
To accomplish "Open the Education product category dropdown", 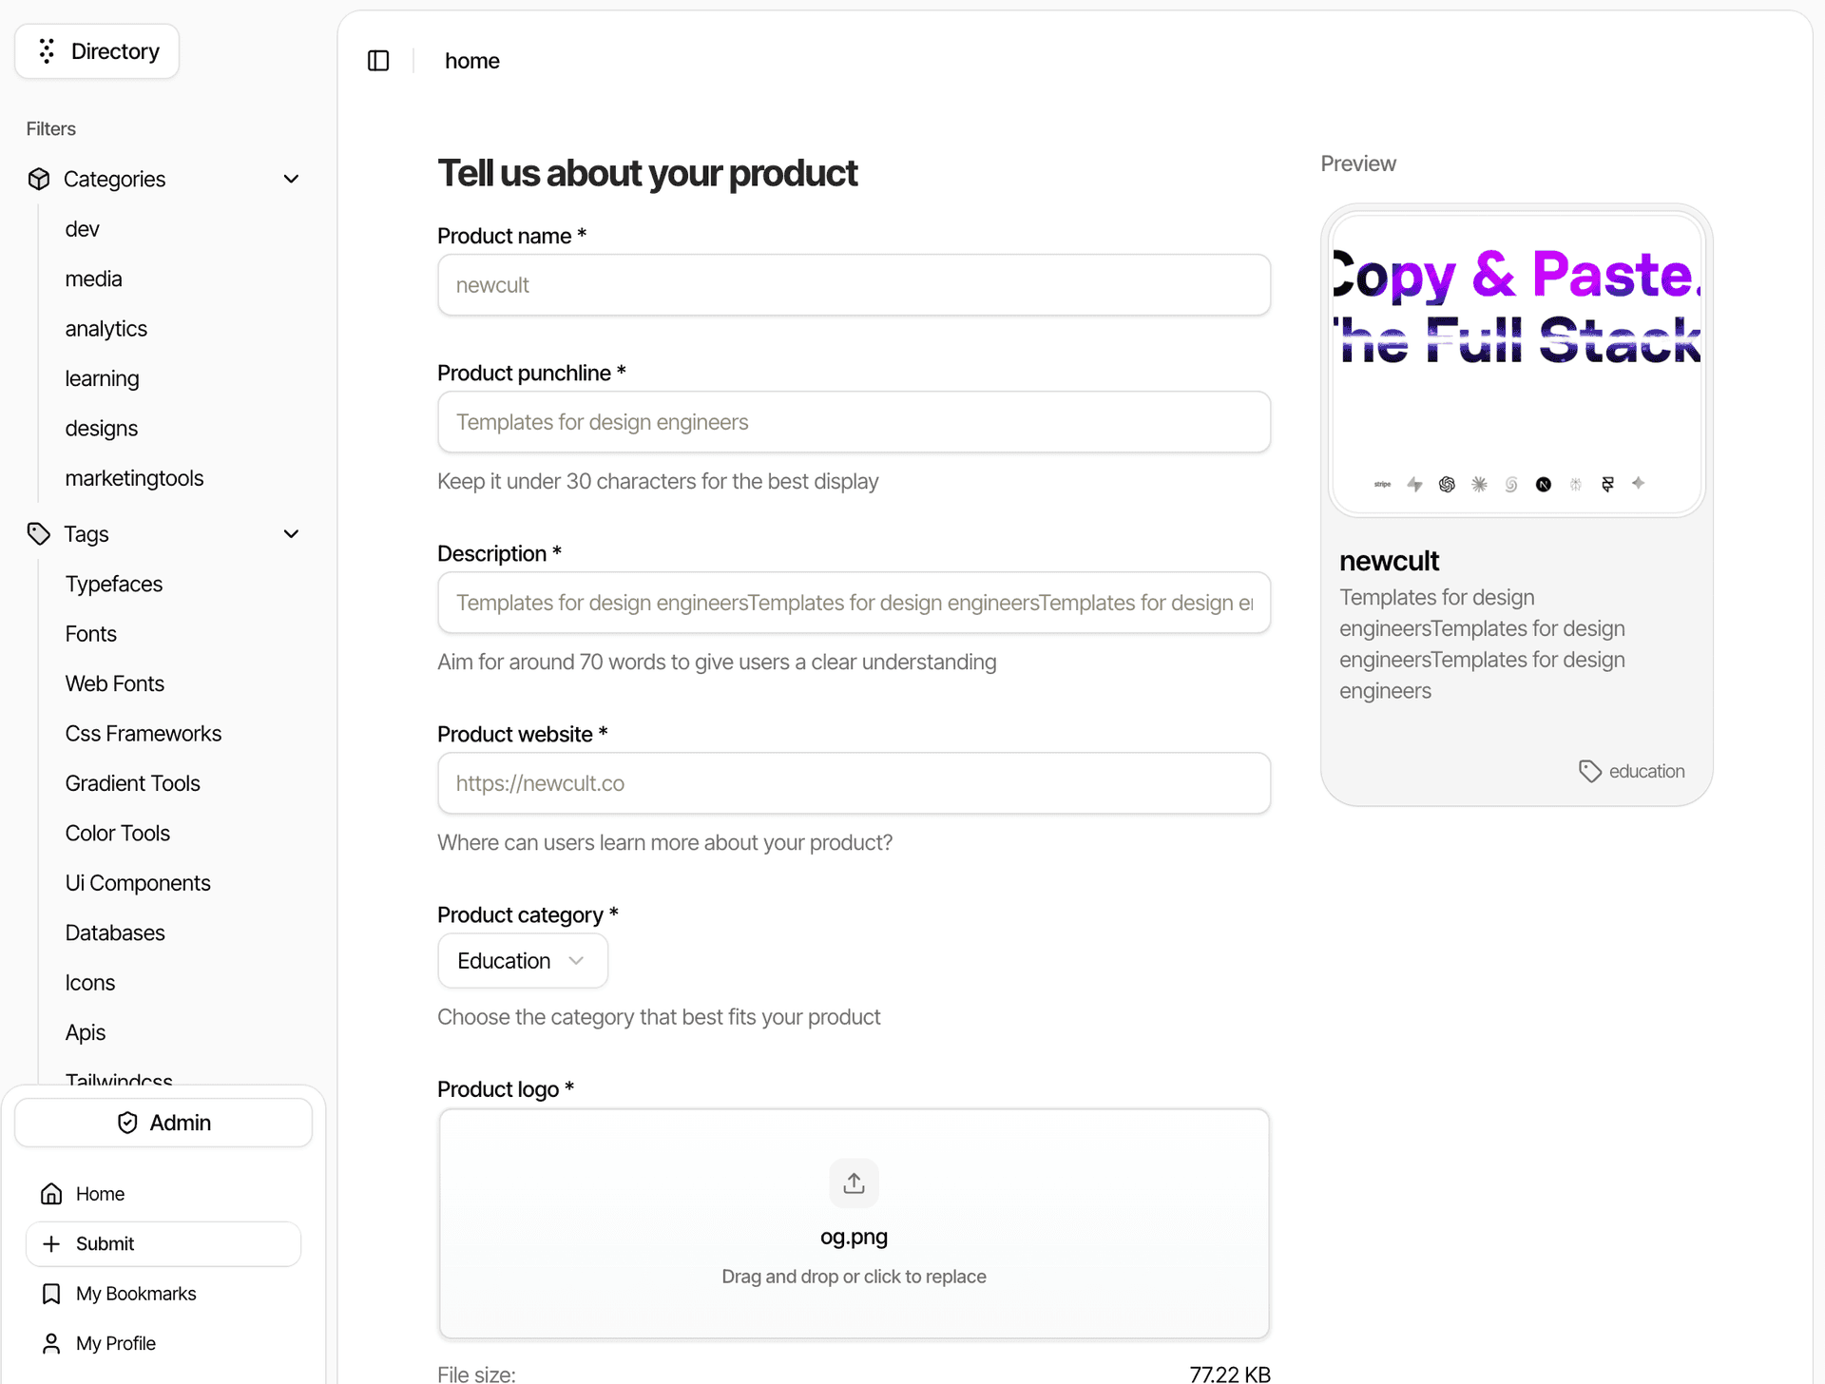I will (x=522, y=961).
